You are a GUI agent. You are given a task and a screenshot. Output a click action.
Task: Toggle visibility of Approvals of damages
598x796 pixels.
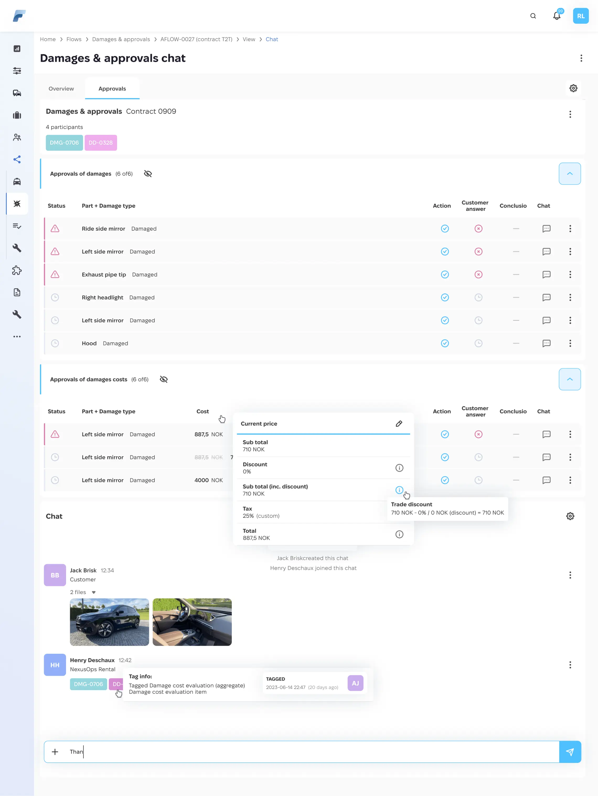click(x=148, y=174)
